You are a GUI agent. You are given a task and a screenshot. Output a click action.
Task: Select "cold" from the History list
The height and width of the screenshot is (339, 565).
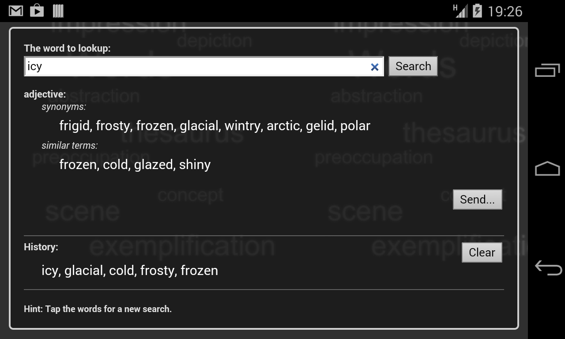(122, 270)
